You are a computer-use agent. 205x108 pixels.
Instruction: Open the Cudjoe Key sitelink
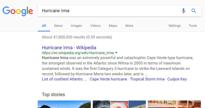[177, 79]
